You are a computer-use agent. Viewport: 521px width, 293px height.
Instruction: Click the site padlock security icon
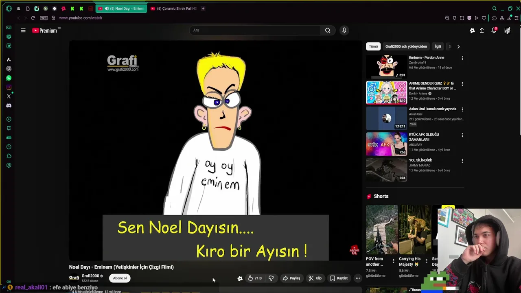point(53,18)
